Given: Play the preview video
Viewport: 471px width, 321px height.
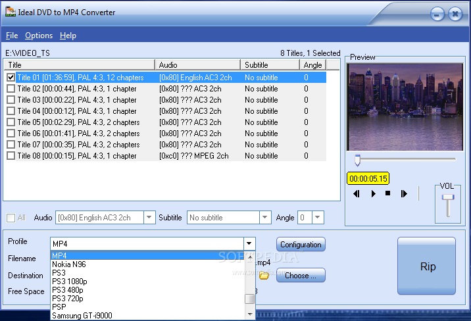Looking at the screenshot, I should 373,193.
